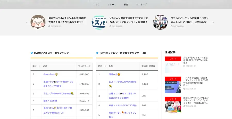
Task: Read 味ぽん×ホロライブ collaboration article
Action: [x=196, y=100]
